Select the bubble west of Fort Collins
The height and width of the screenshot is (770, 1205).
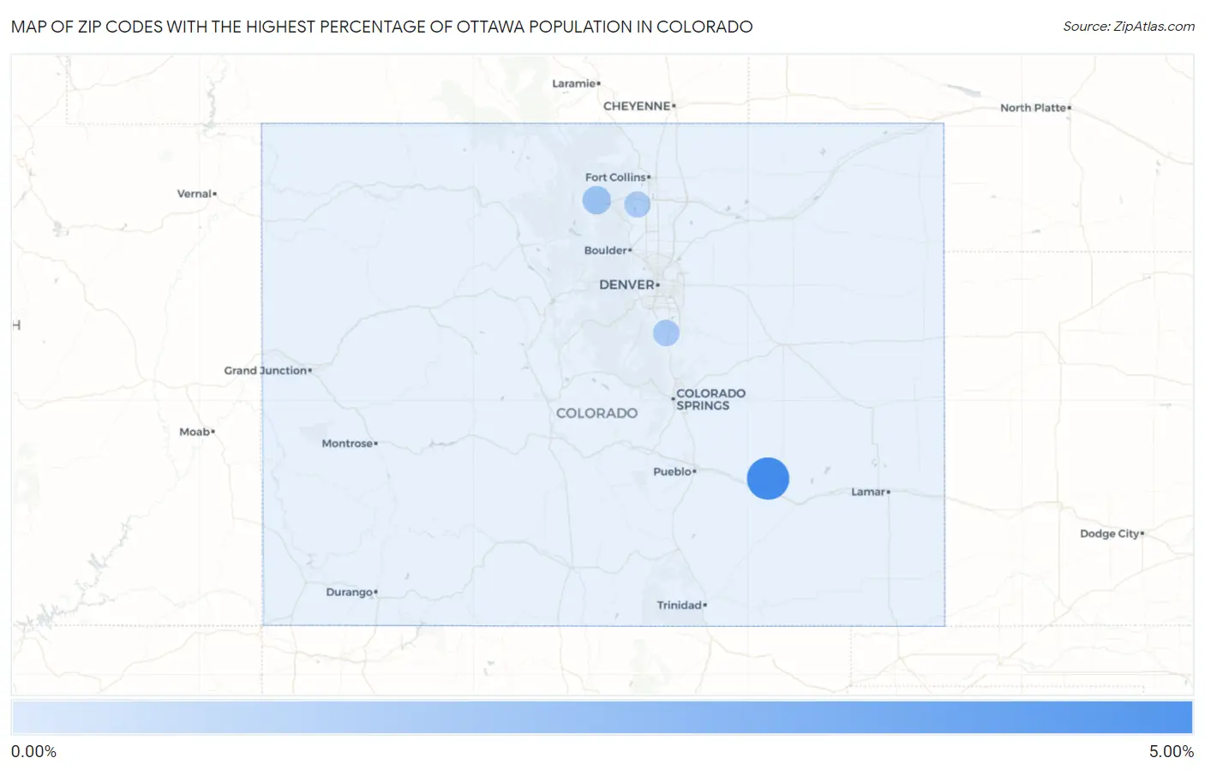(597, 200)
